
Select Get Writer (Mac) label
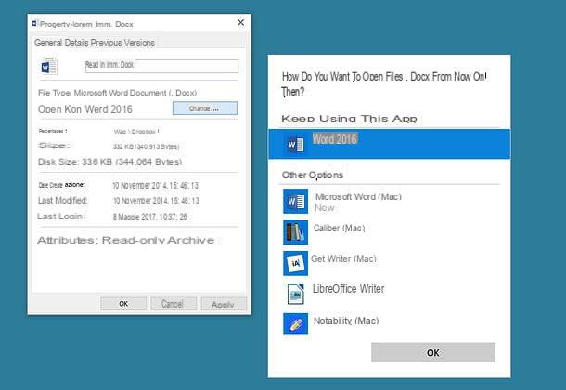(x=343, y=258)
